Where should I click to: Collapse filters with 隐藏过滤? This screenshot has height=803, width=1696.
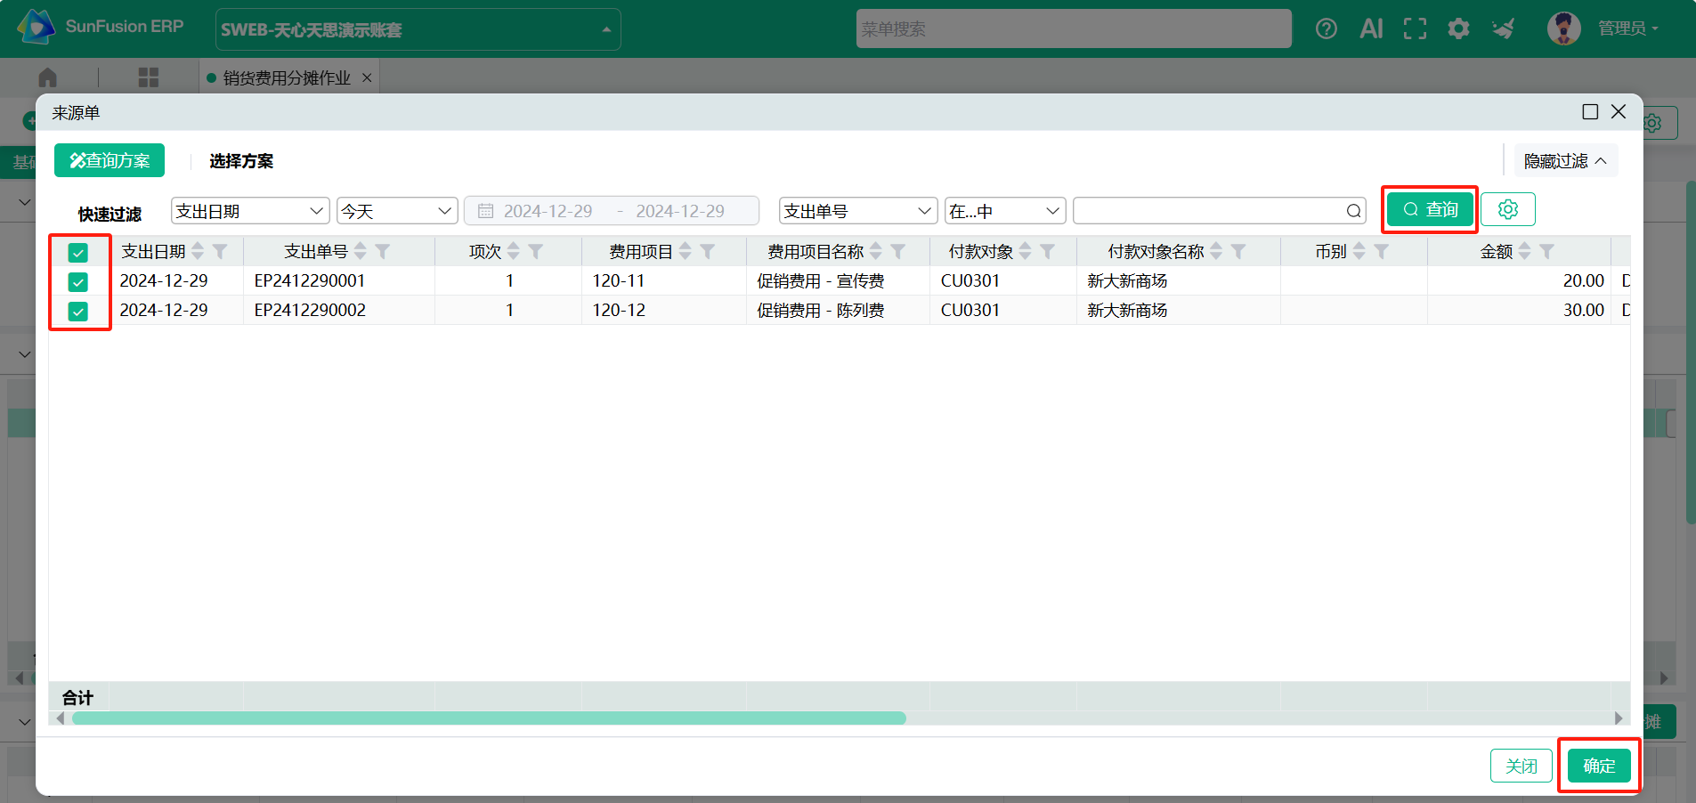[1564, 161]
